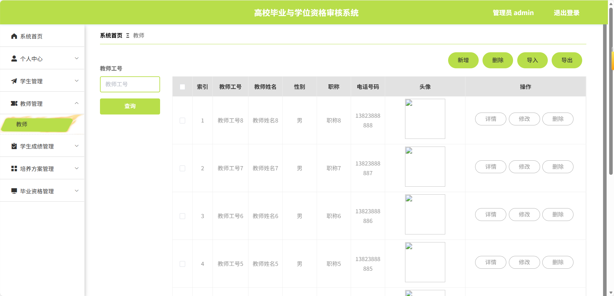Click 修改 for 教师工号6
This screenshot has height=296, width=614.
click(x=524, y=215)
